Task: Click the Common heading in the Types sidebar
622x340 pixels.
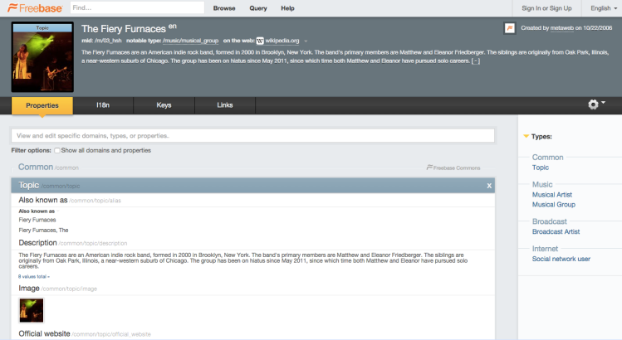Action: click(547, 158)
